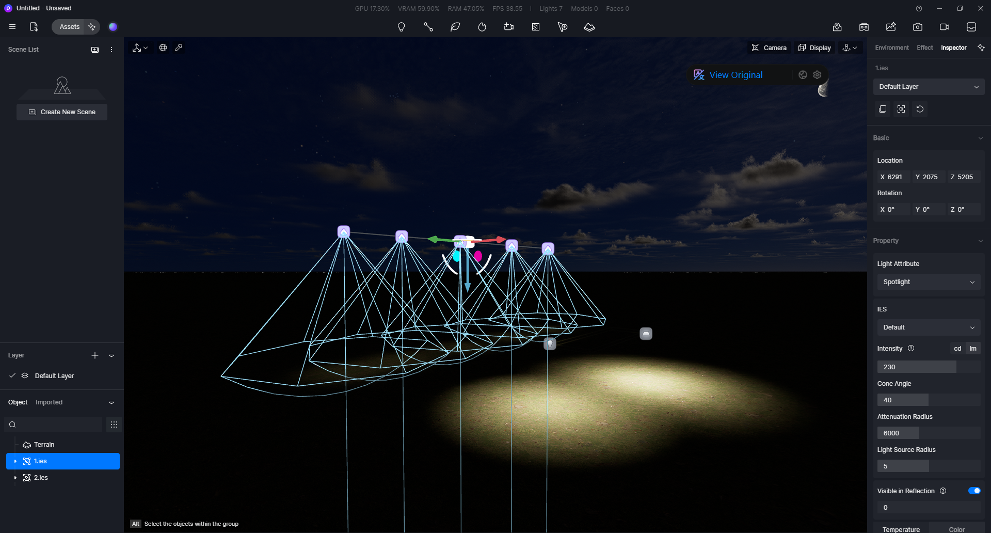Screen dimensions: 991x533
Task: Select the eyedropper picker tool
Action: click(x=179, y=48)
